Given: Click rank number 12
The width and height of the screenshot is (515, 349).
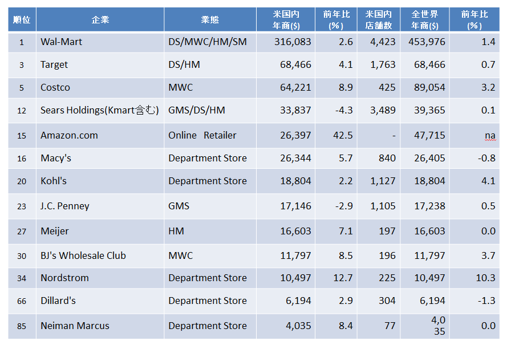Looking at the screenshot, I should [22, 111].
